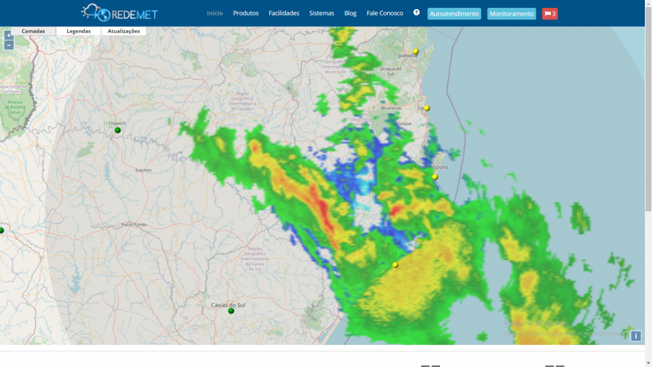Screen dimensions: 652x367
Task: Click the yellow Joinville station marker
Action: tap(415, 51)
